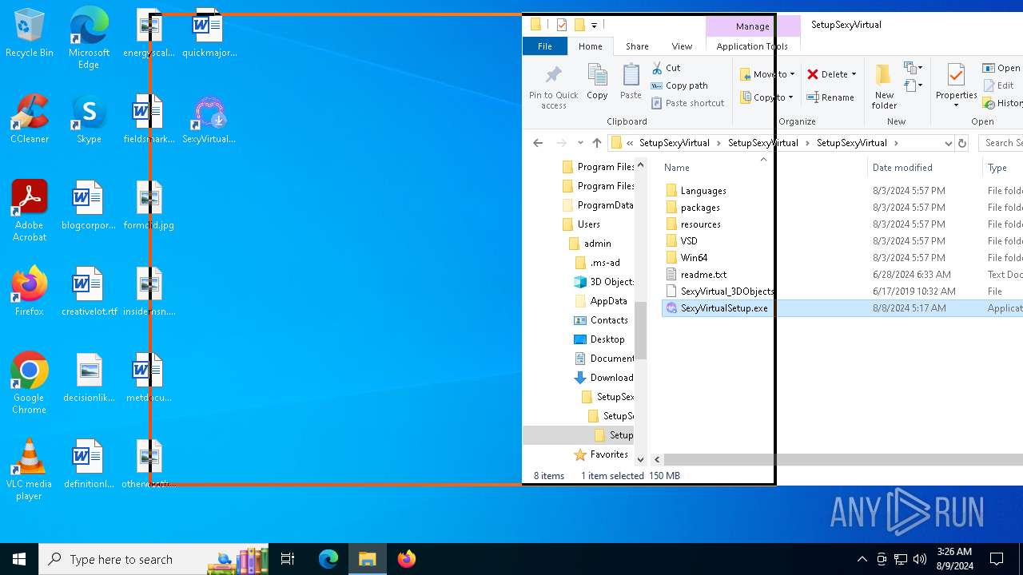Open the Application Tools tab
Screen dimensions: 1023x575
coord(752,46)
